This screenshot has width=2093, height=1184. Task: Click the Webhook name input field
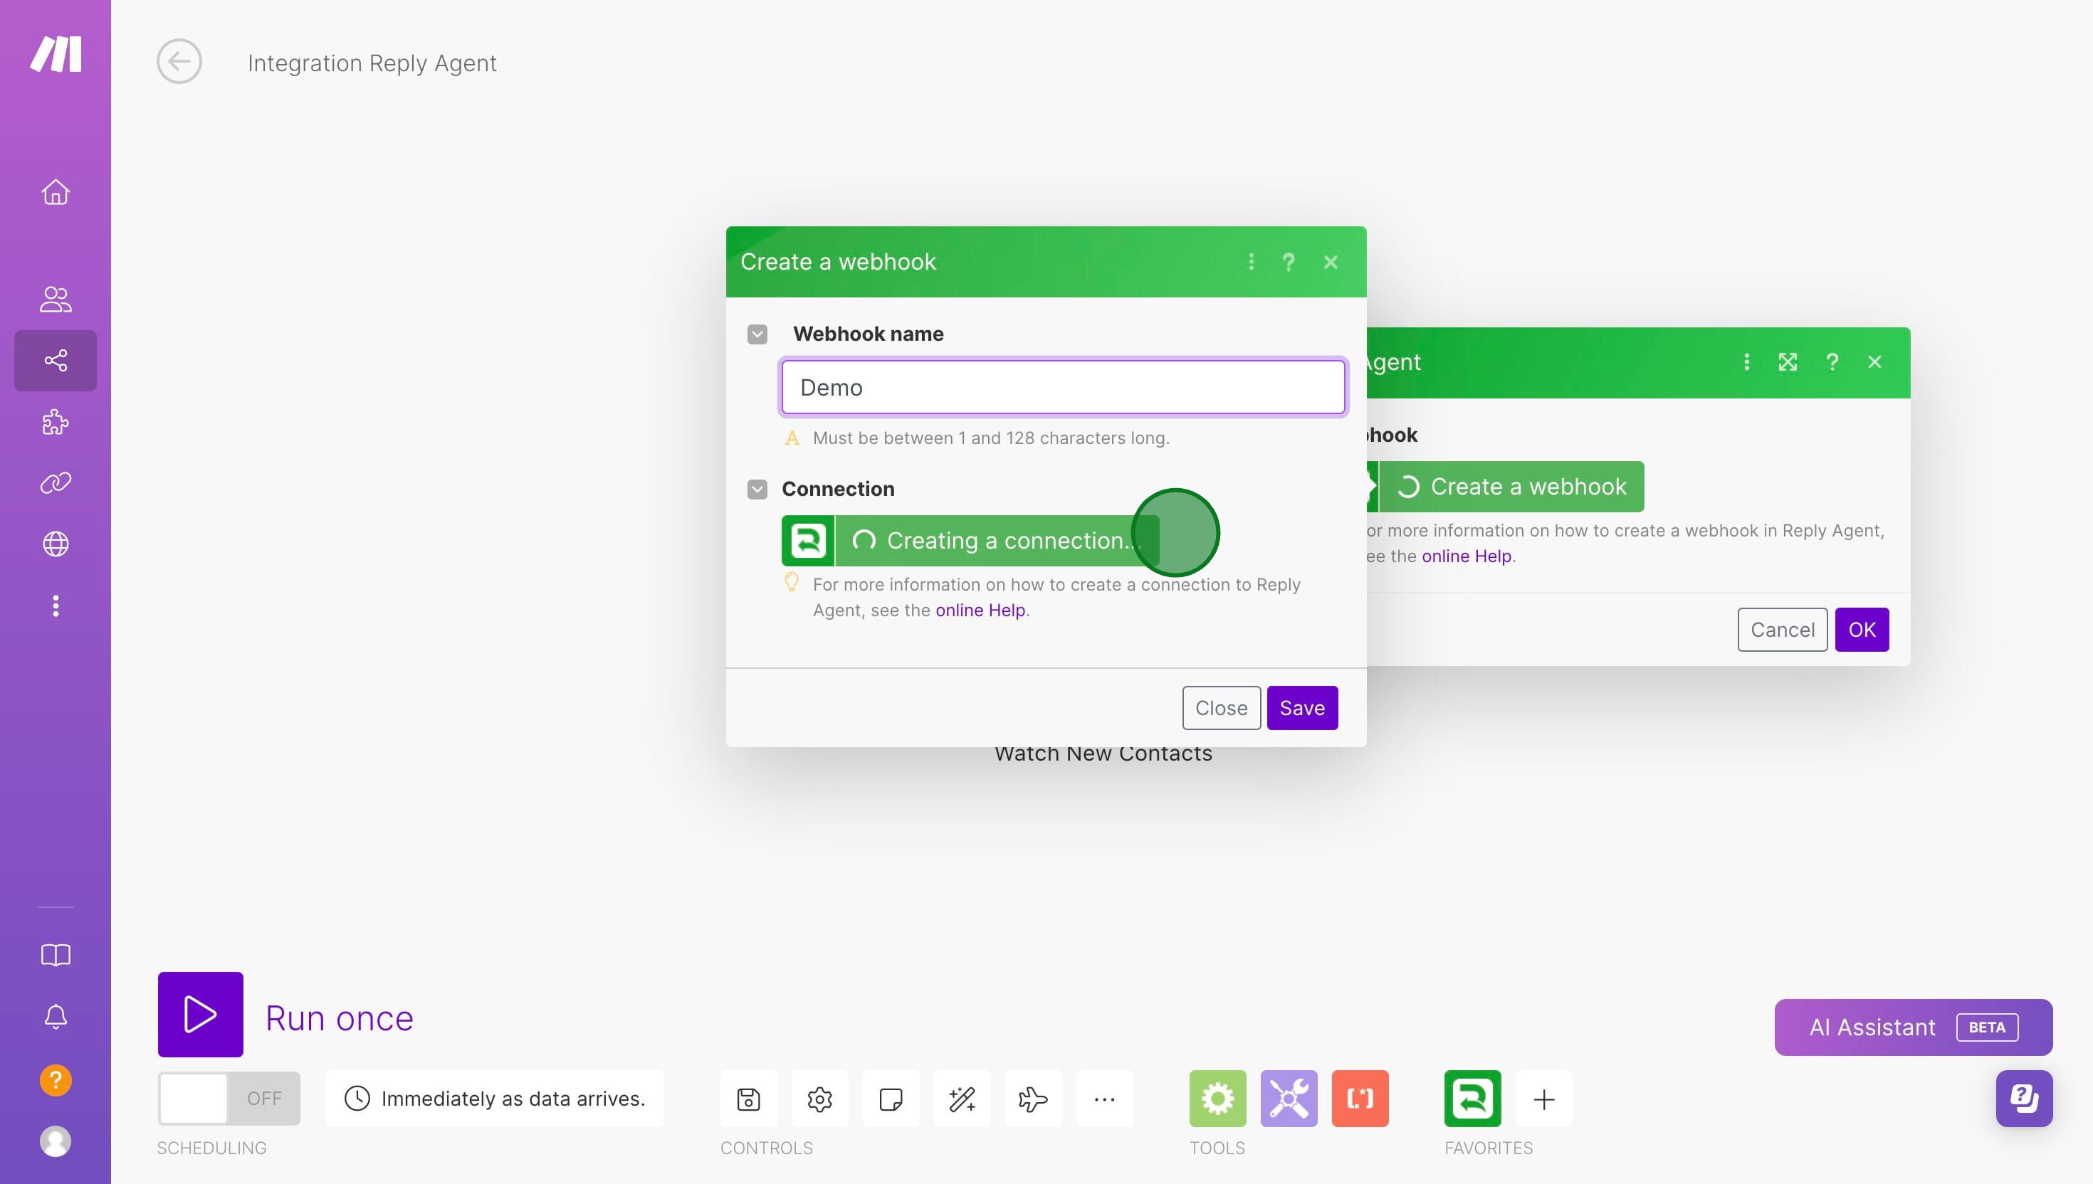[x=1063, y=387]
